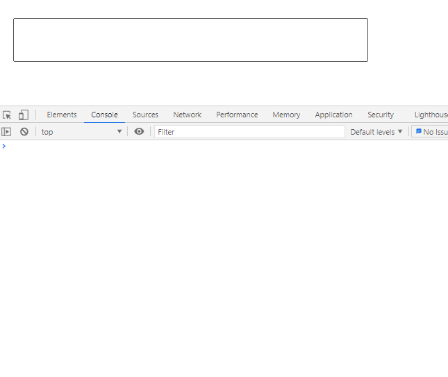Switch to the Network tab
Image resolution: width=448 pixels, height=377 pixels.
187,115
